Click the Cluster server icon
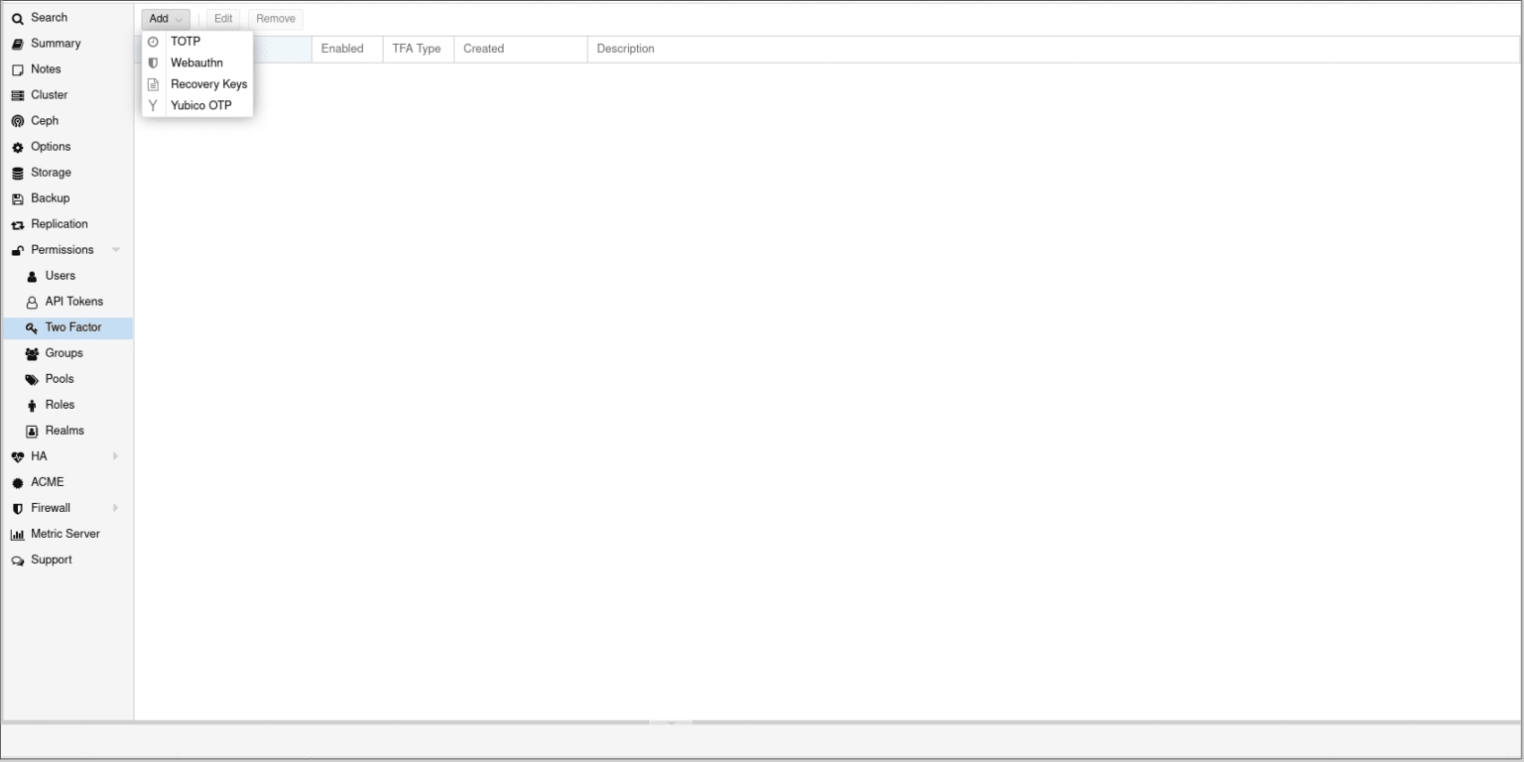The height and width of the screenshot is (762, 1524). 17,95
